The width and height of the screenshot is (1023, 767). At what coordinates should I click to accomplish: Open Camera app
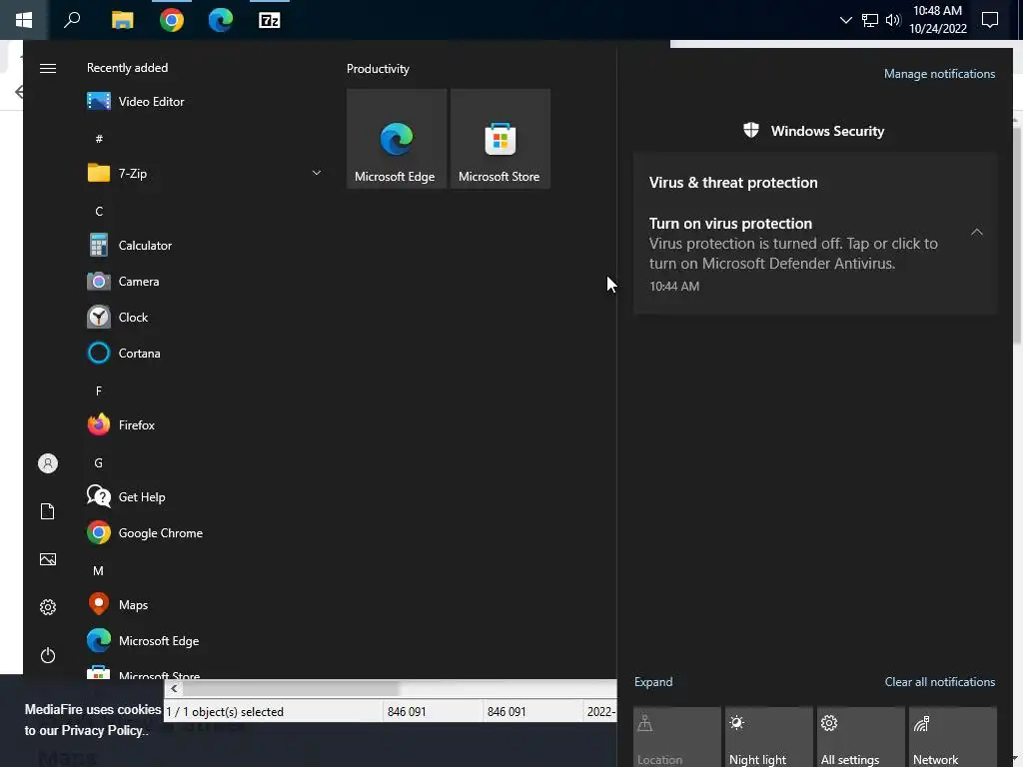click(206, 281)
